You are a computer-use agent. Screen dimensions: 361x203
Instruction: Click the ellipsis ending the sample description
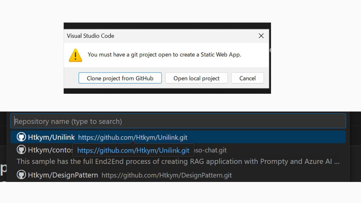click(x=337, y=162)
